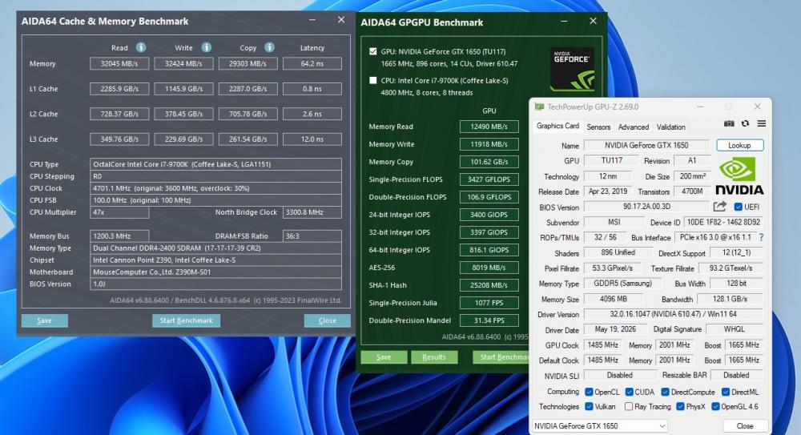This screenshot has height=435, width=801.
Task: Click Memory Size 4096 MB field
Action: pyautogui.click(x=614, y=299)
